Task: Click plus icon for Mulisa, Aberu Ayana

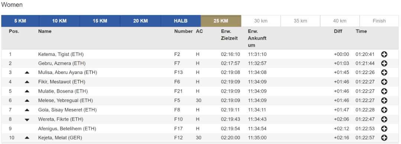Action: pos(384,73)
